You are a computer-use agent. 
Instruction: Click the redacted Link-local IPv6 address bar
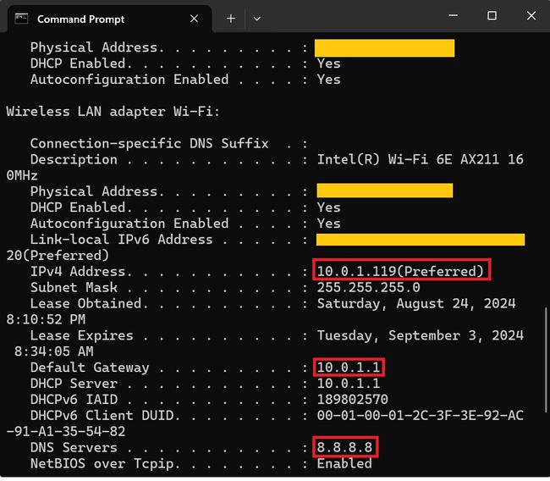coord(421,240)
